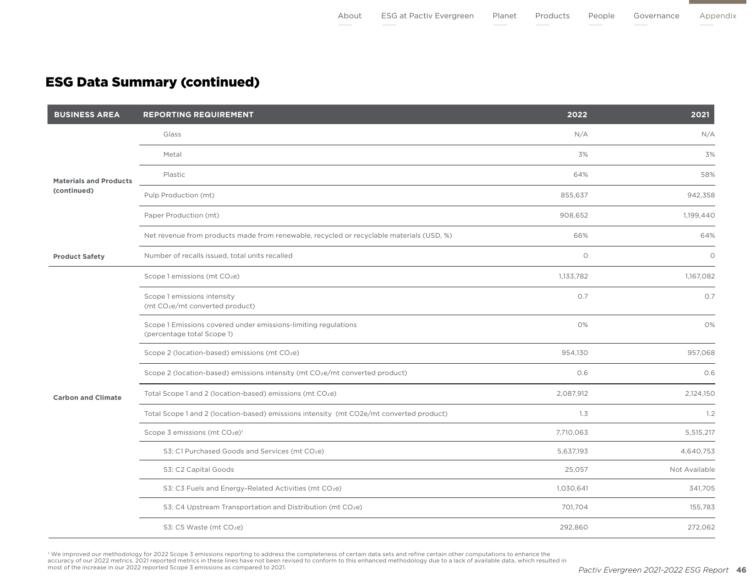The width and height of the screenshot is (756, 584).
Task: Select the 'S3: C5 Waste' row label
Action: tap(203, 527)
